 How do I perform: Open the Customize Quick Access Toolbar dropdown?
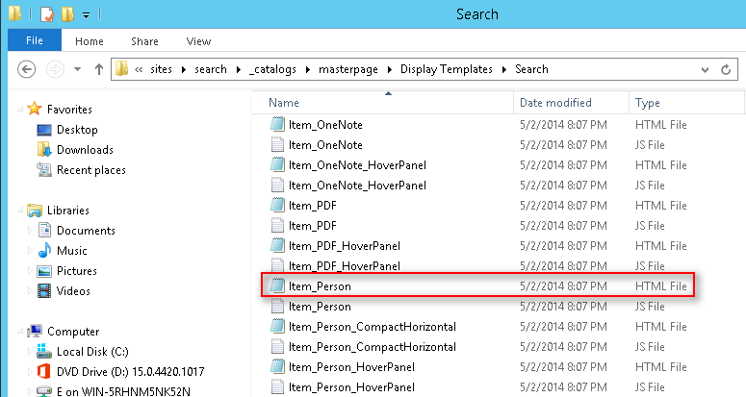click(x=86, y=15)
